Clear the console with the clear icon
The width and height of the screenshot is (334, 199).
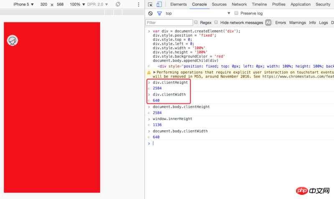(x=150, y=13)
